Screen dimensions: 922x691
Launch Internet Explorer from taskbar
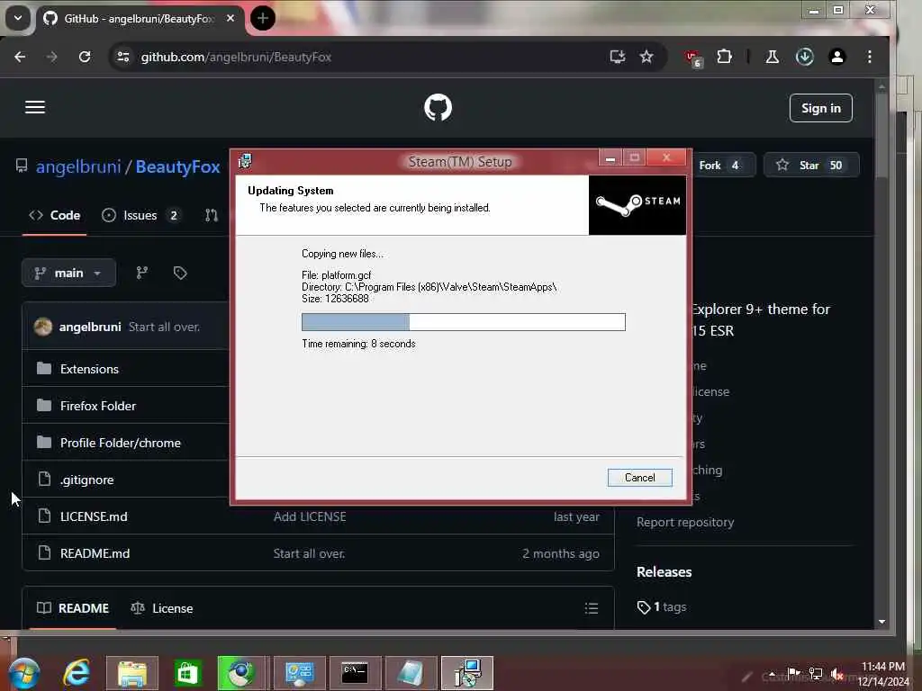77,673
